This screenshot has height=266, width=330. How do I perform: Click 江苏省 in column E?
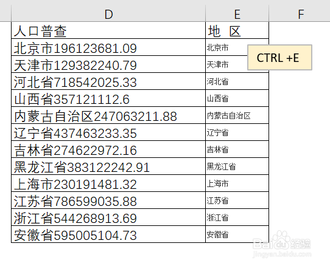[217, 200]
